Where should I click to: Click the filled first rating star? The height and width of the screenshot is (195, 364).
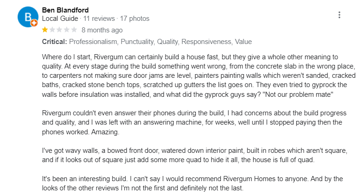tap(45, 30)
